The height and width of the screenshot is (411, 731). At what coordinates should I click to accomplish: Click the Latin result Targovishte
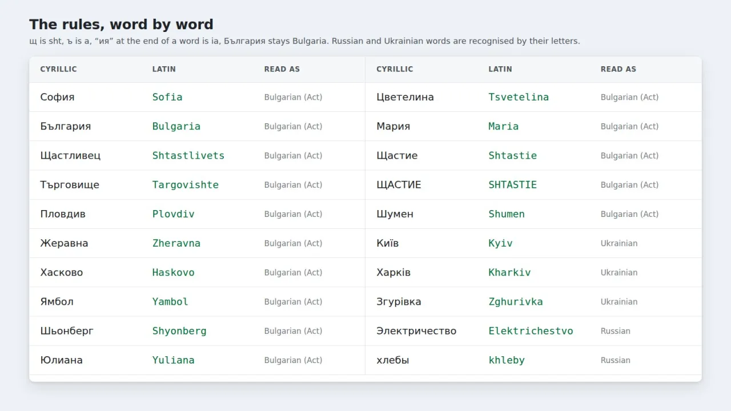[185, 185]
